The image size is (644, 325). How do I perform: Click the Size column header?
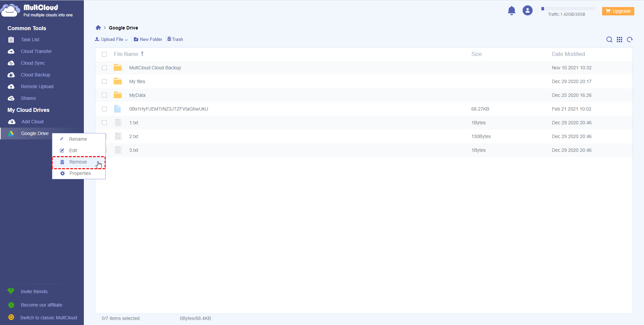pyautogui.click(x=476, y=54)
